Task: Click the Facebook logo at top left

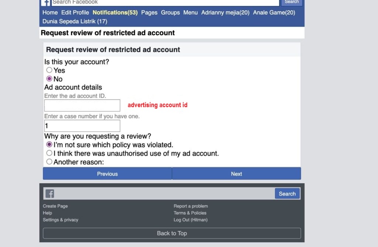Action: (x=45, y=3)
